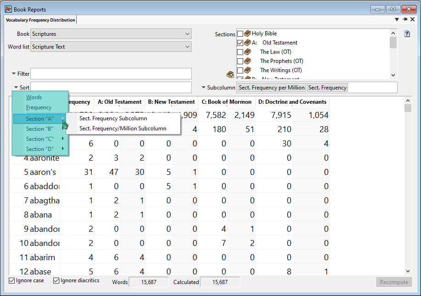Click the Sect. Frequency per Million subcolumn tag
Screen dimensions: 421x296
tap(272, 88)
